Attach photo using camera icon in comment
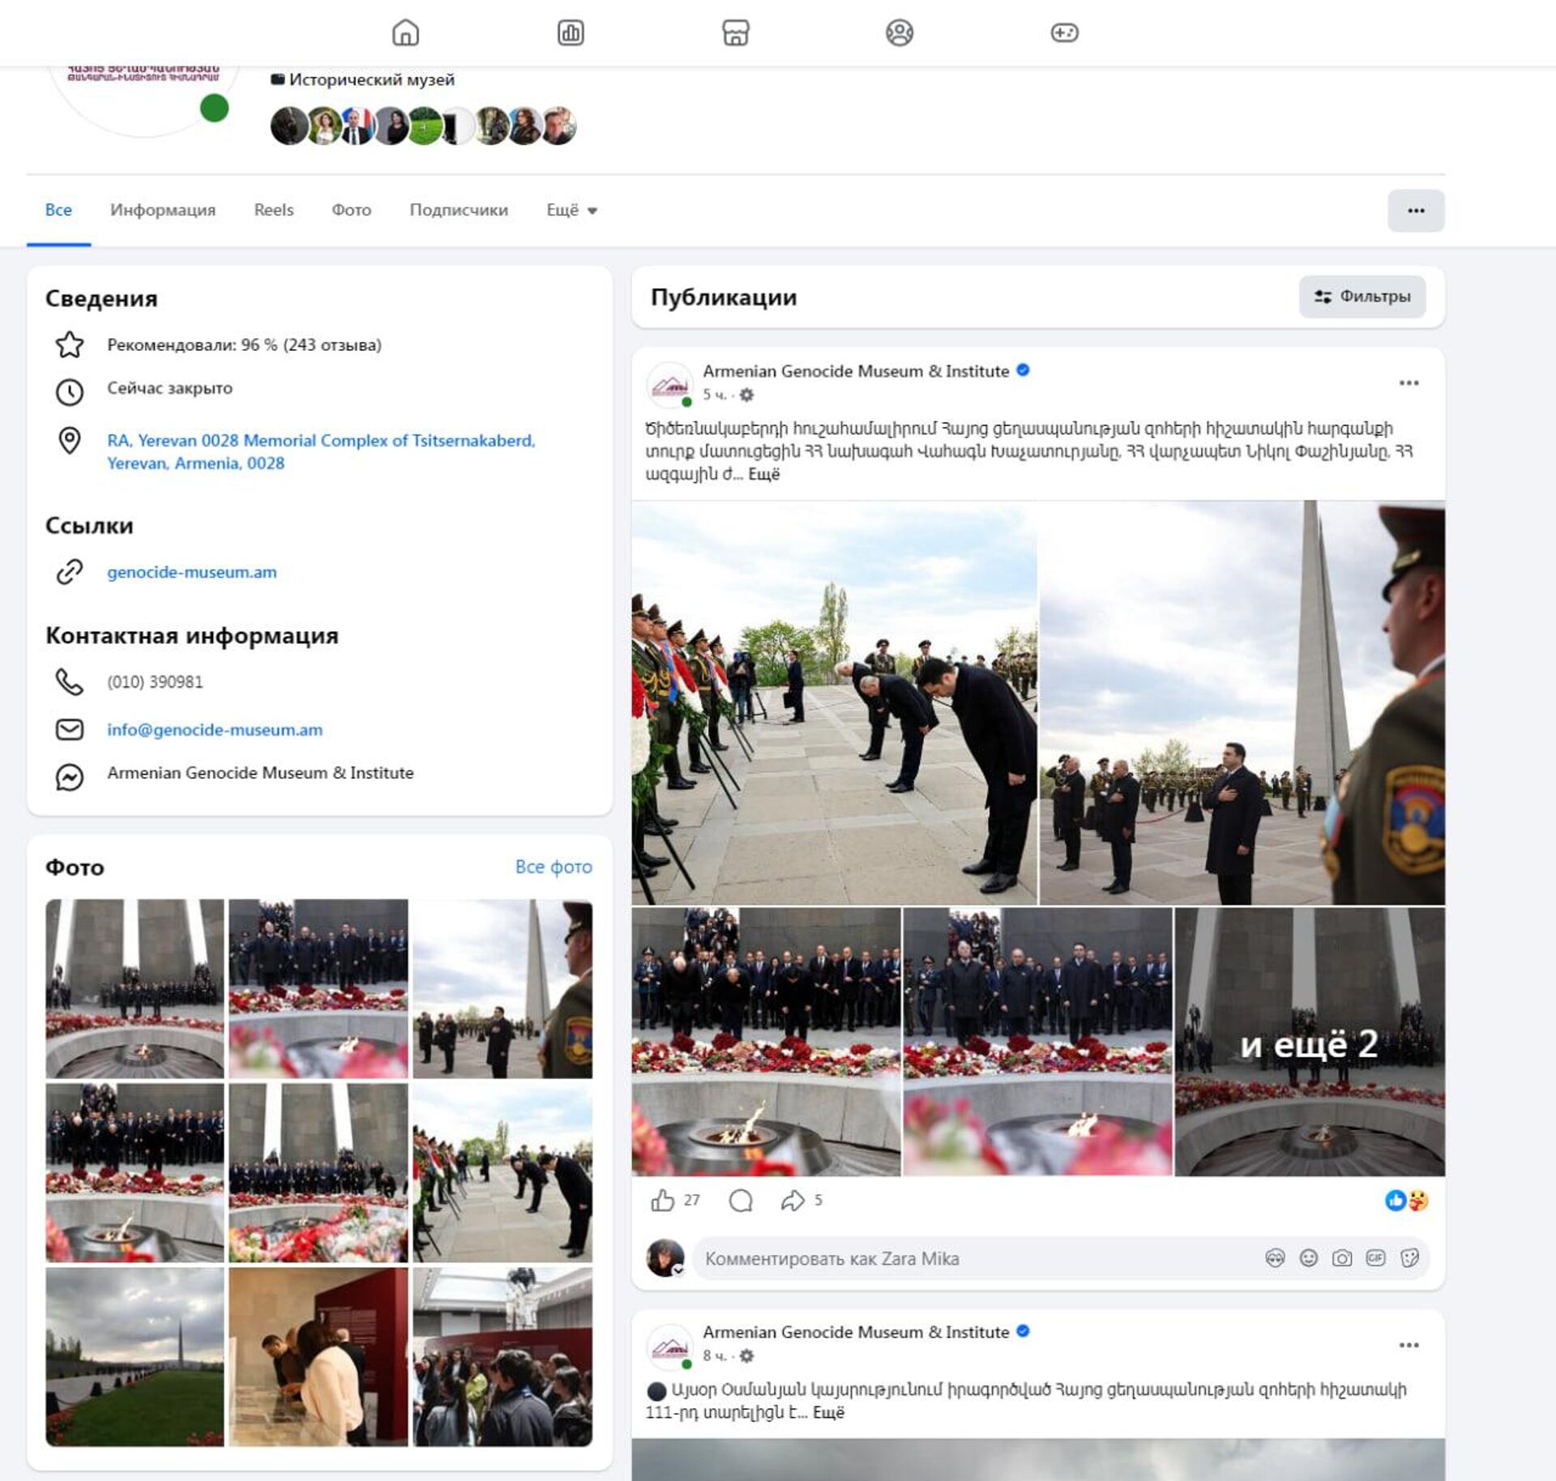1556x1481 pixels. click(1342, 1257)
